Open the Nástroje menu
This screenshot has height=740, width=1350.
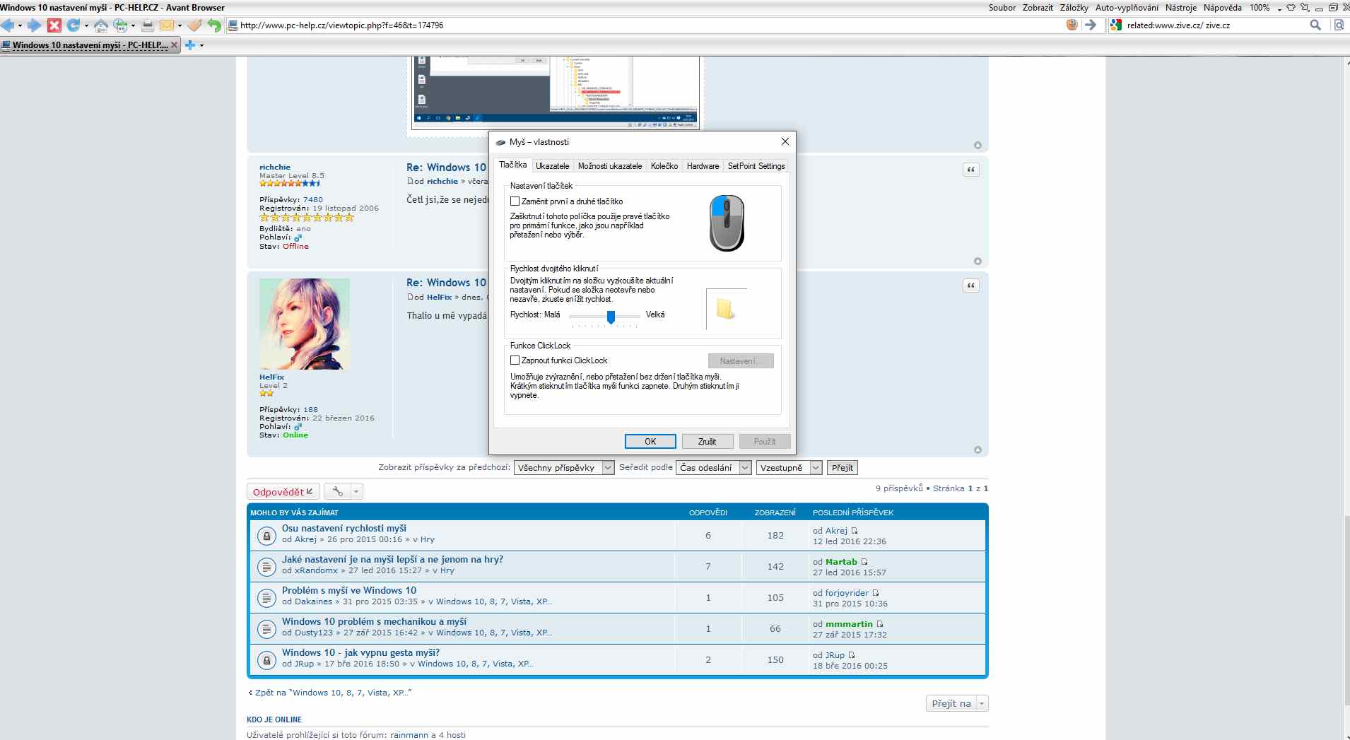1180,8
